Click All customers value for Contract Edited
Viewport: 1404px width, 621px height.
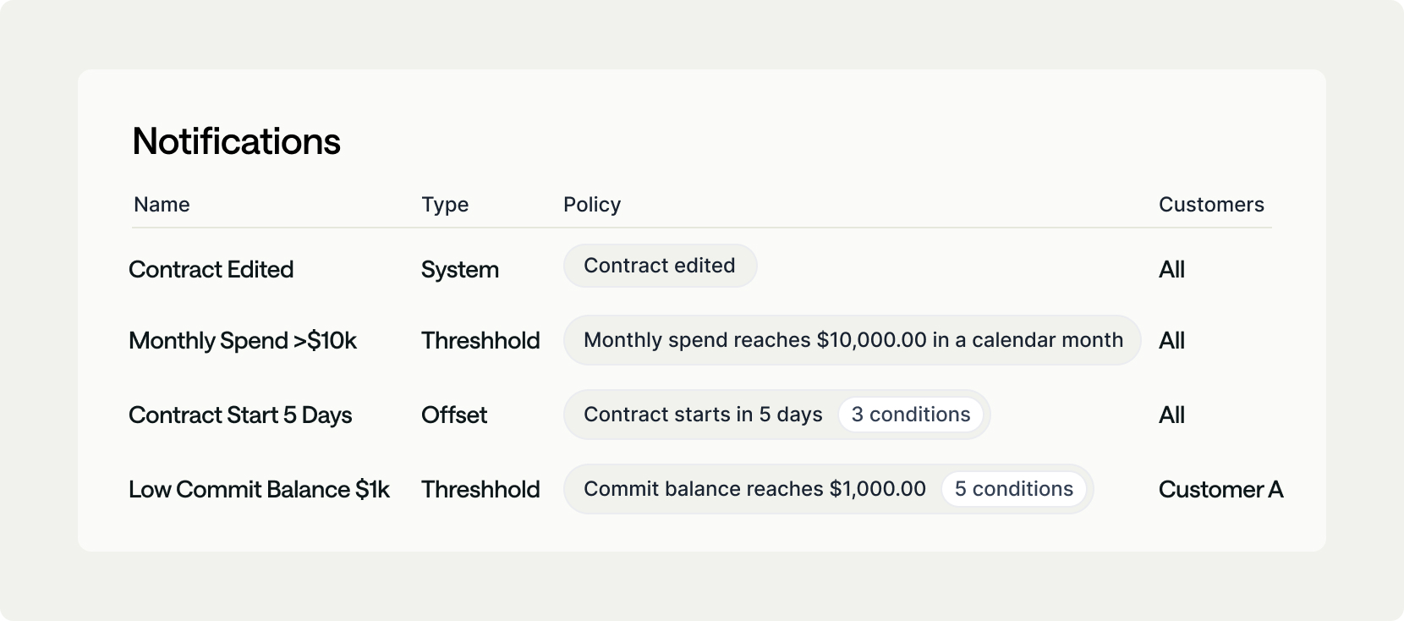point(1171,270)
